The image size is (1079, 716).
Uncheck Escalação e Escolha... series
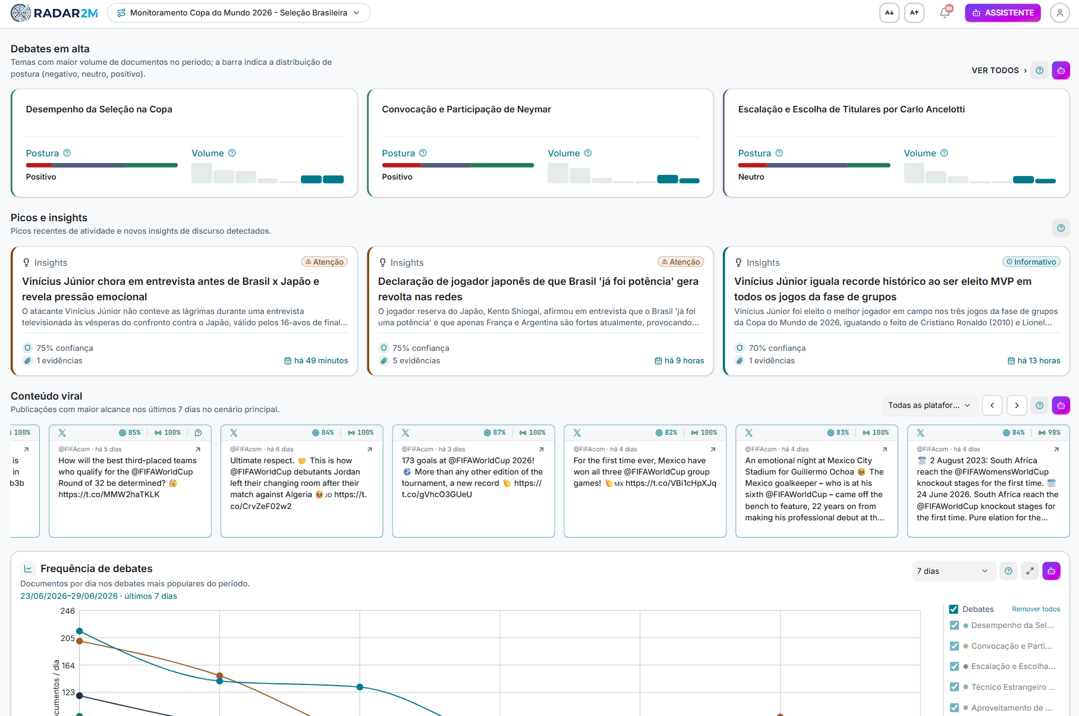coord(955,667)
